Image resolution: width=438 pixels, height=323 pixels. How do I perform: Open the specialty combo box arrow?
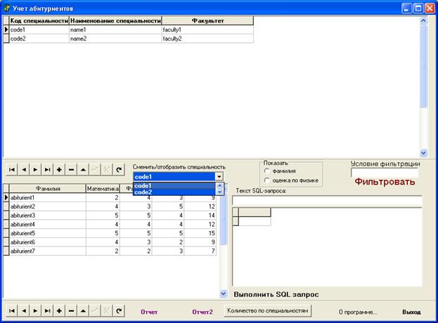(x=219, y=177)
